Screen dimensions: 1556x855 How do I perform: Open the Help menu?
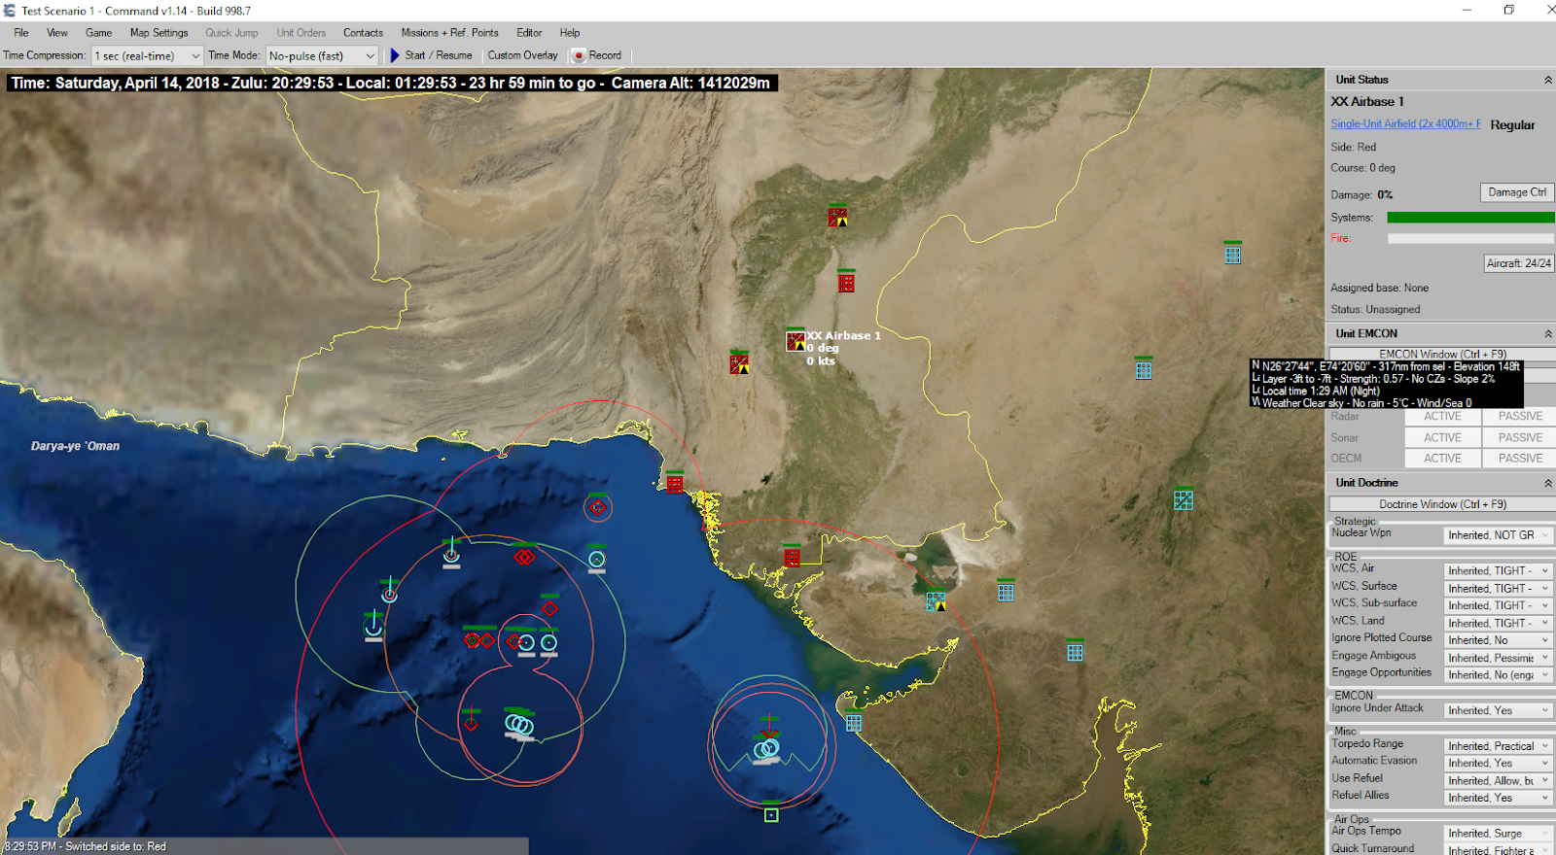[x=570, y=32]
